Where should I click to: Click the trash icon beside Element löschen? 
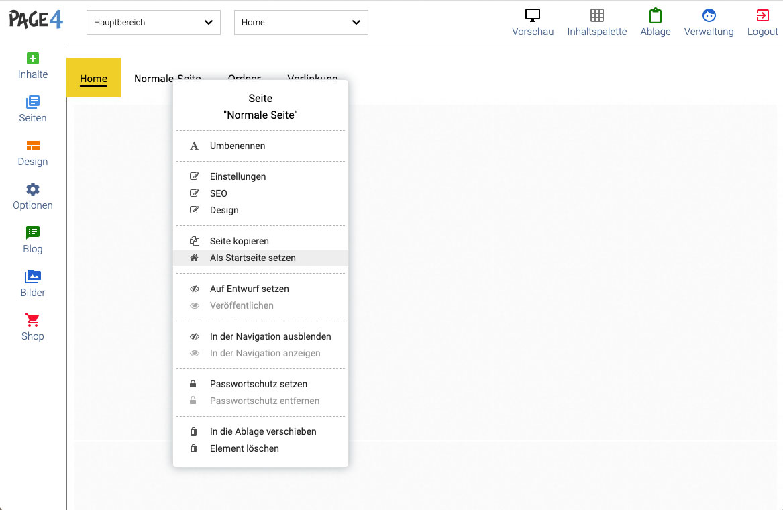193,448
